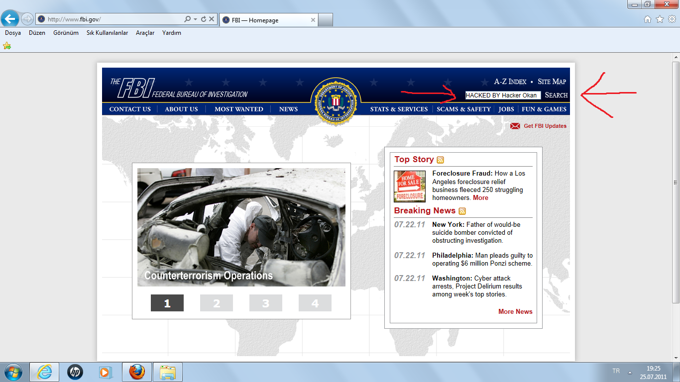Open About Us navigation item
The width and height of the screenshot is (680, 382).
coord(181,109)
